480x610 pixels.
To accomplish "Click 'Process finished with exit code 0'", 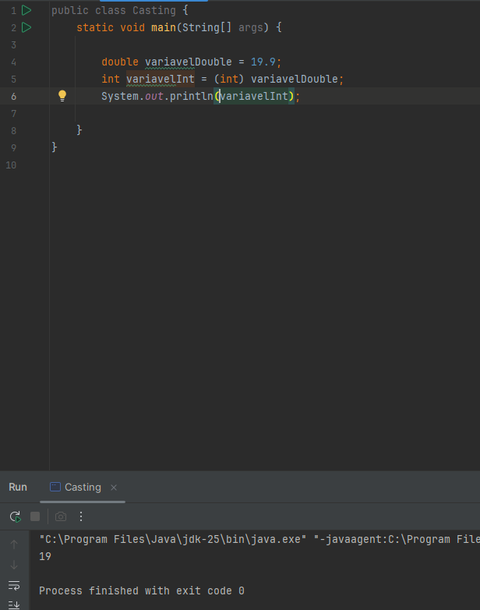I will [142, 590].
